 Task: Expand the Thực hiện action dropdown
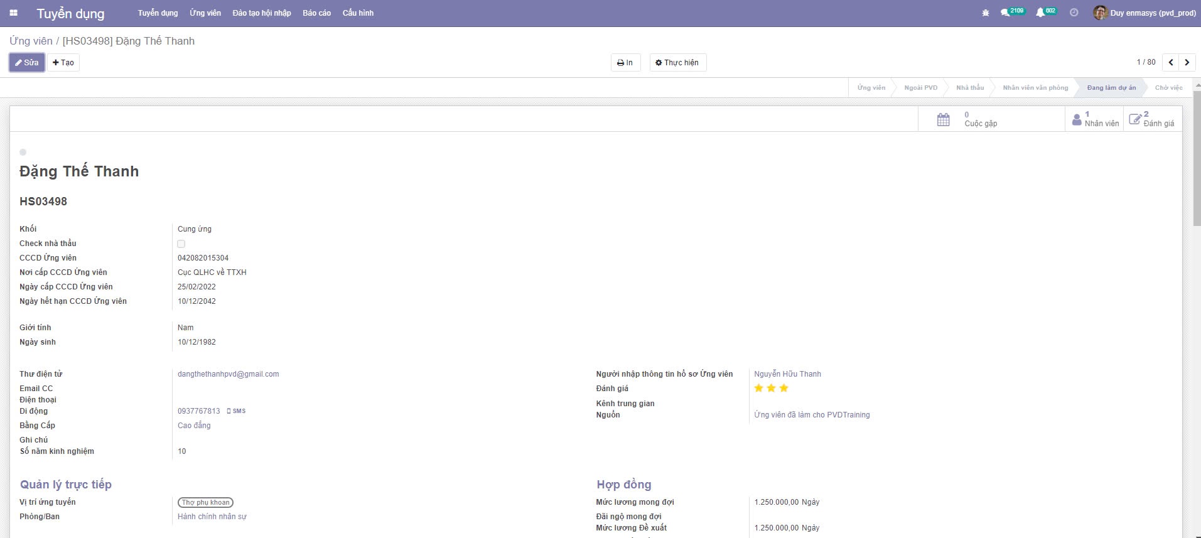pos(677,62)
